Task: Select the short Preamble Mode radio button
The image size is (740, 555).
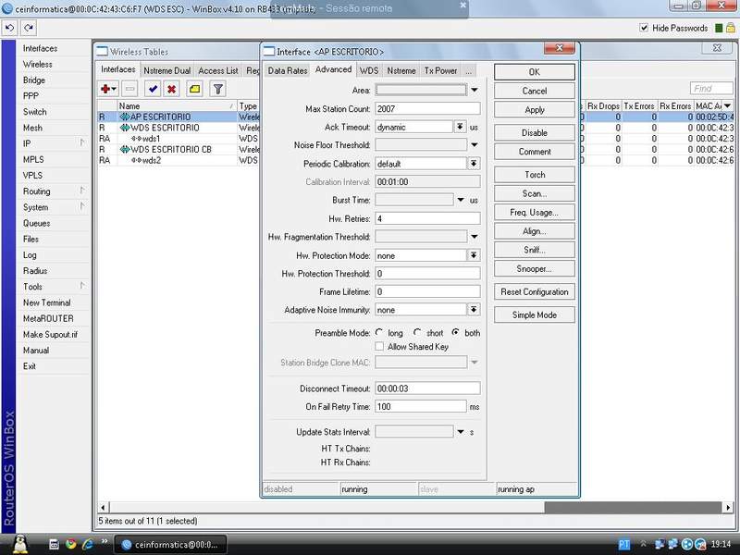Action: click(417, 332)
